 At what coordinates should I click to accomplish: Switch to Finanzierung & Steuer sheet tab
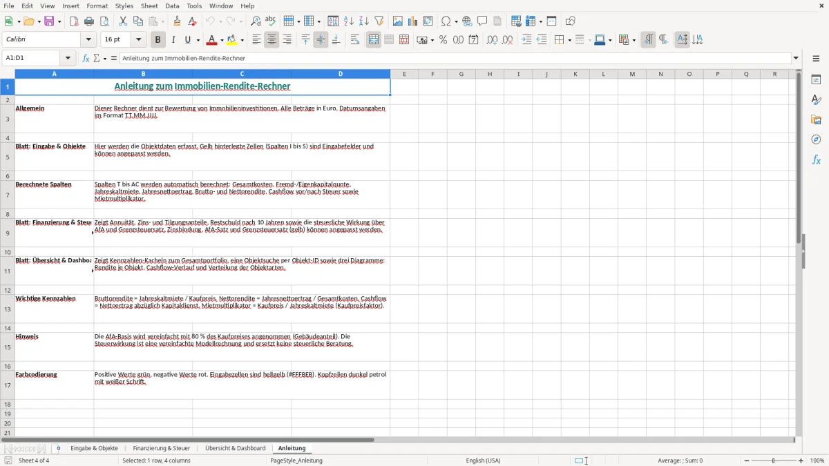tap(162, 449)
